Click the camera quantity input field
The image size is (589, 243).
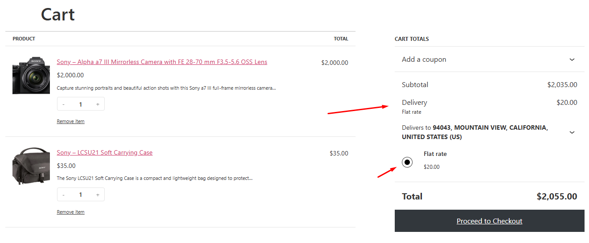pos(81,104)
